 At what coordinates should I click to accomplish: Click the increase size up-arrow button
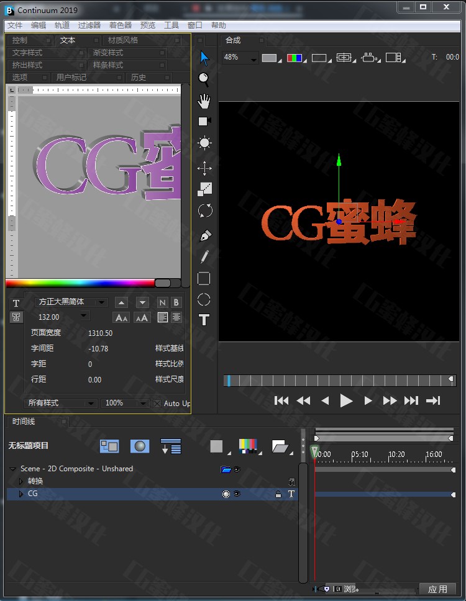tap(121, 302)
